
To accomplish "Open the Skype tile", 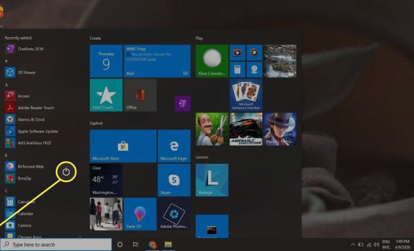I will pyautogui.click(x=174, y=180).
